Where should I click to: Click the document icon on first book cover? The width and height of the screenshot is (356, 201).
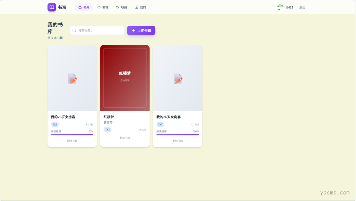coord(72,78)
